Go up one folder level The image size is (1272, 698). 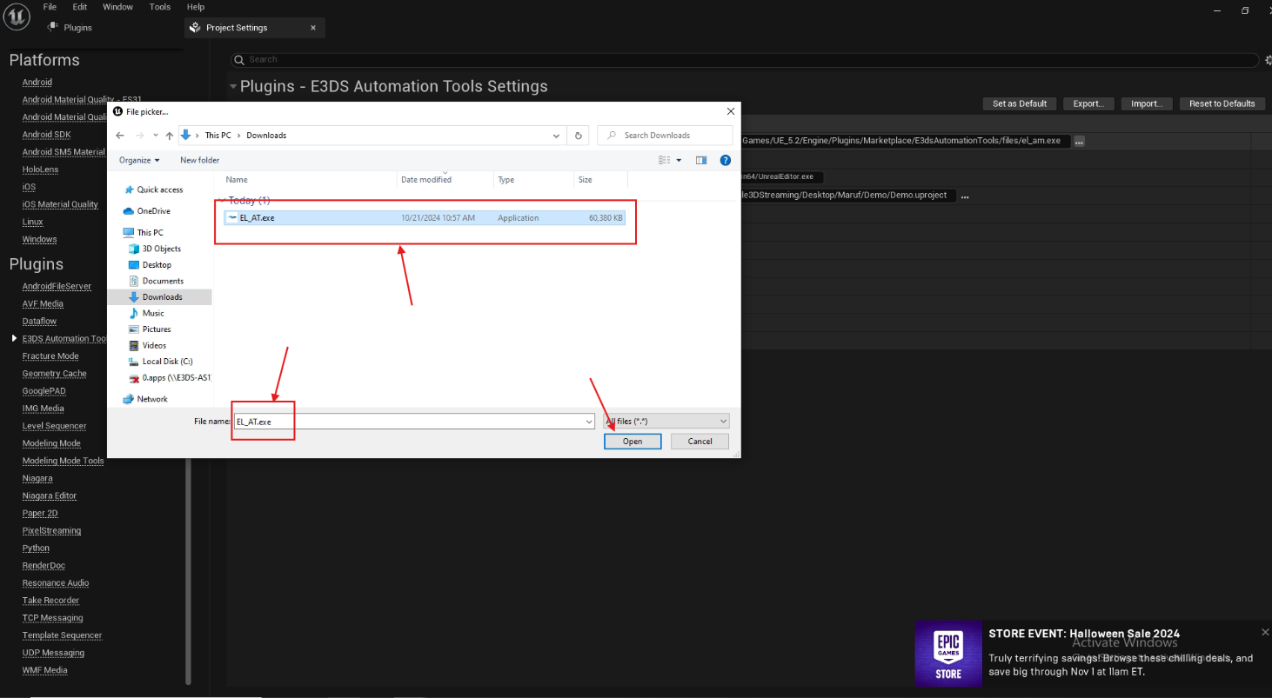pyautogui.click(x=170, y=136)
